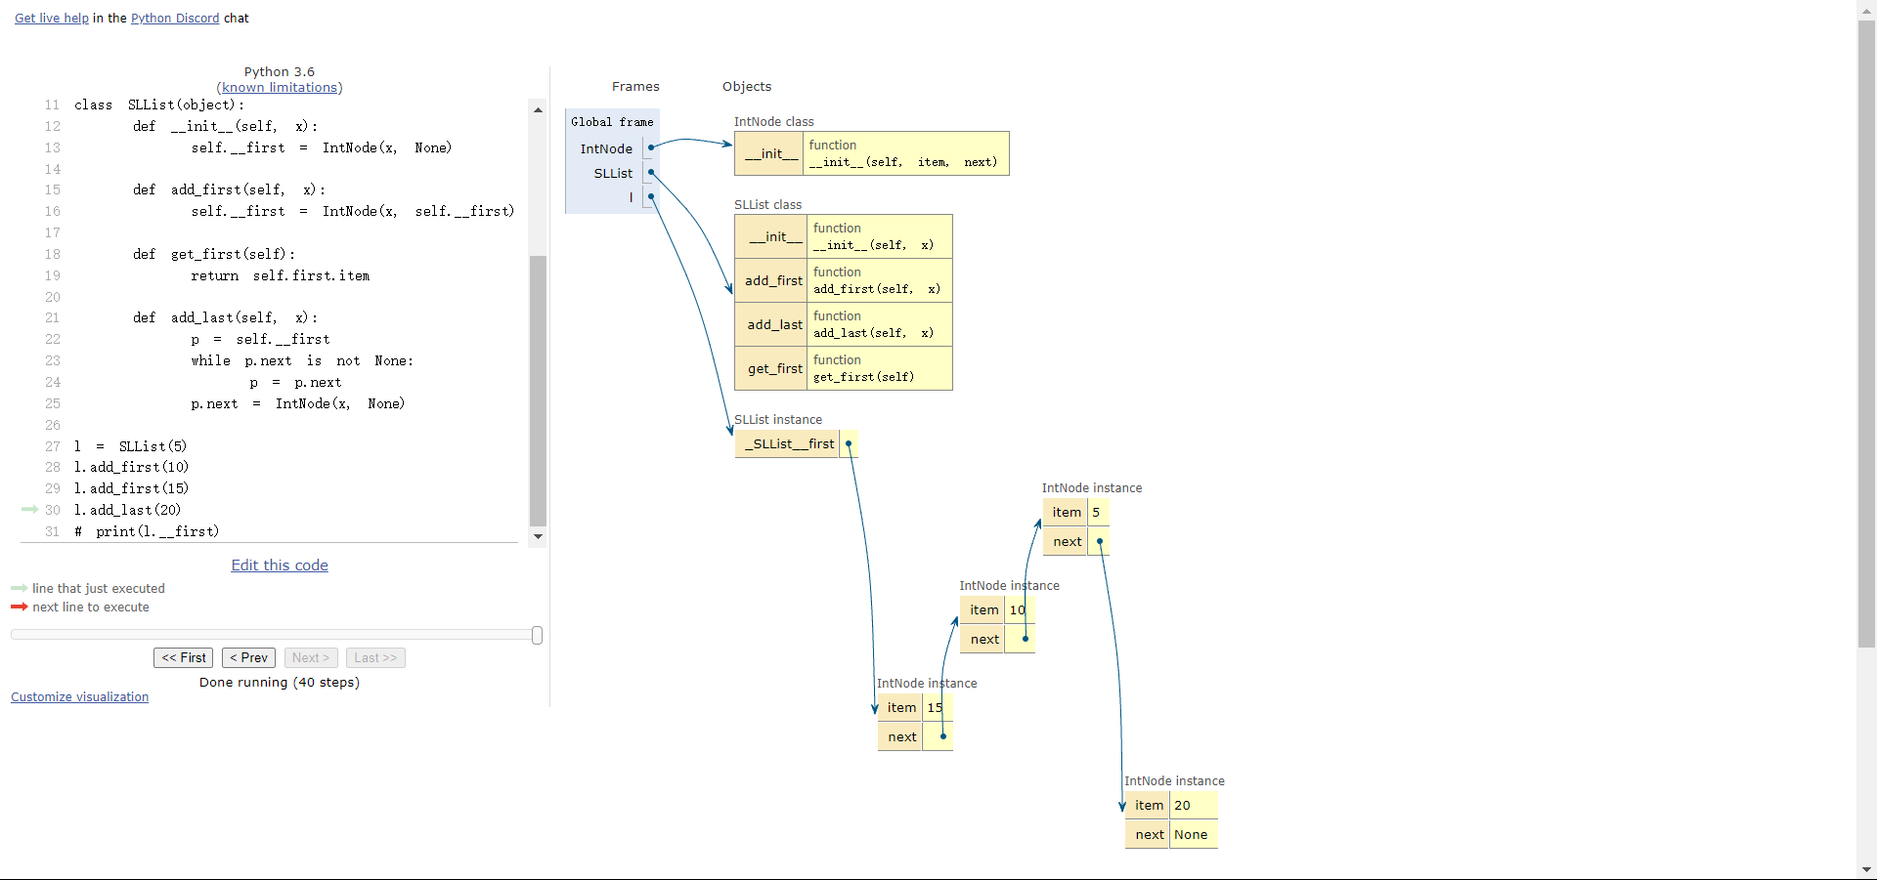Screen dimensions: 1877x880
Task: Open the 'Customize visualization' link
Action: (x=80, y=697)
